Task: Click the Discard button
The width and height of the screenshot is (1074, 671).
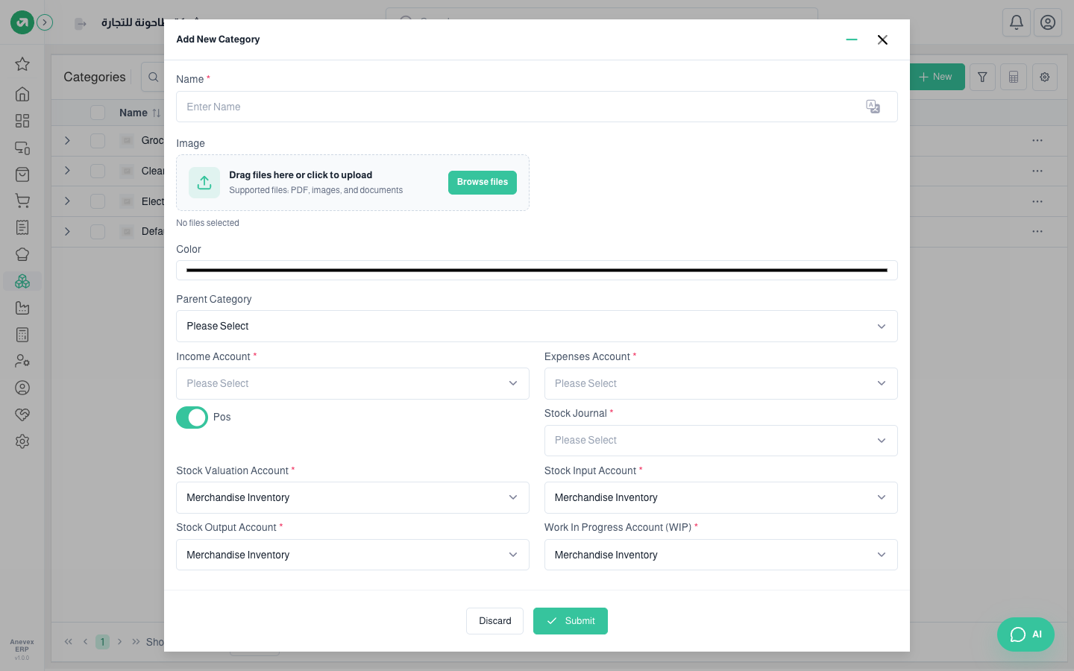Action: coord(494,621)
